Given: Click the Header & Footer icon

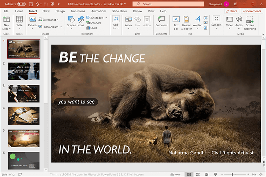Looking at the screenshot, I should [186, 21].
